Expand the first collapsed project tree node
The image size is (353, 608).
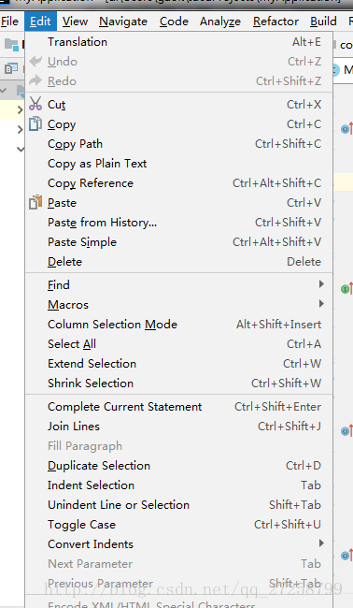[x=21, y=110]
